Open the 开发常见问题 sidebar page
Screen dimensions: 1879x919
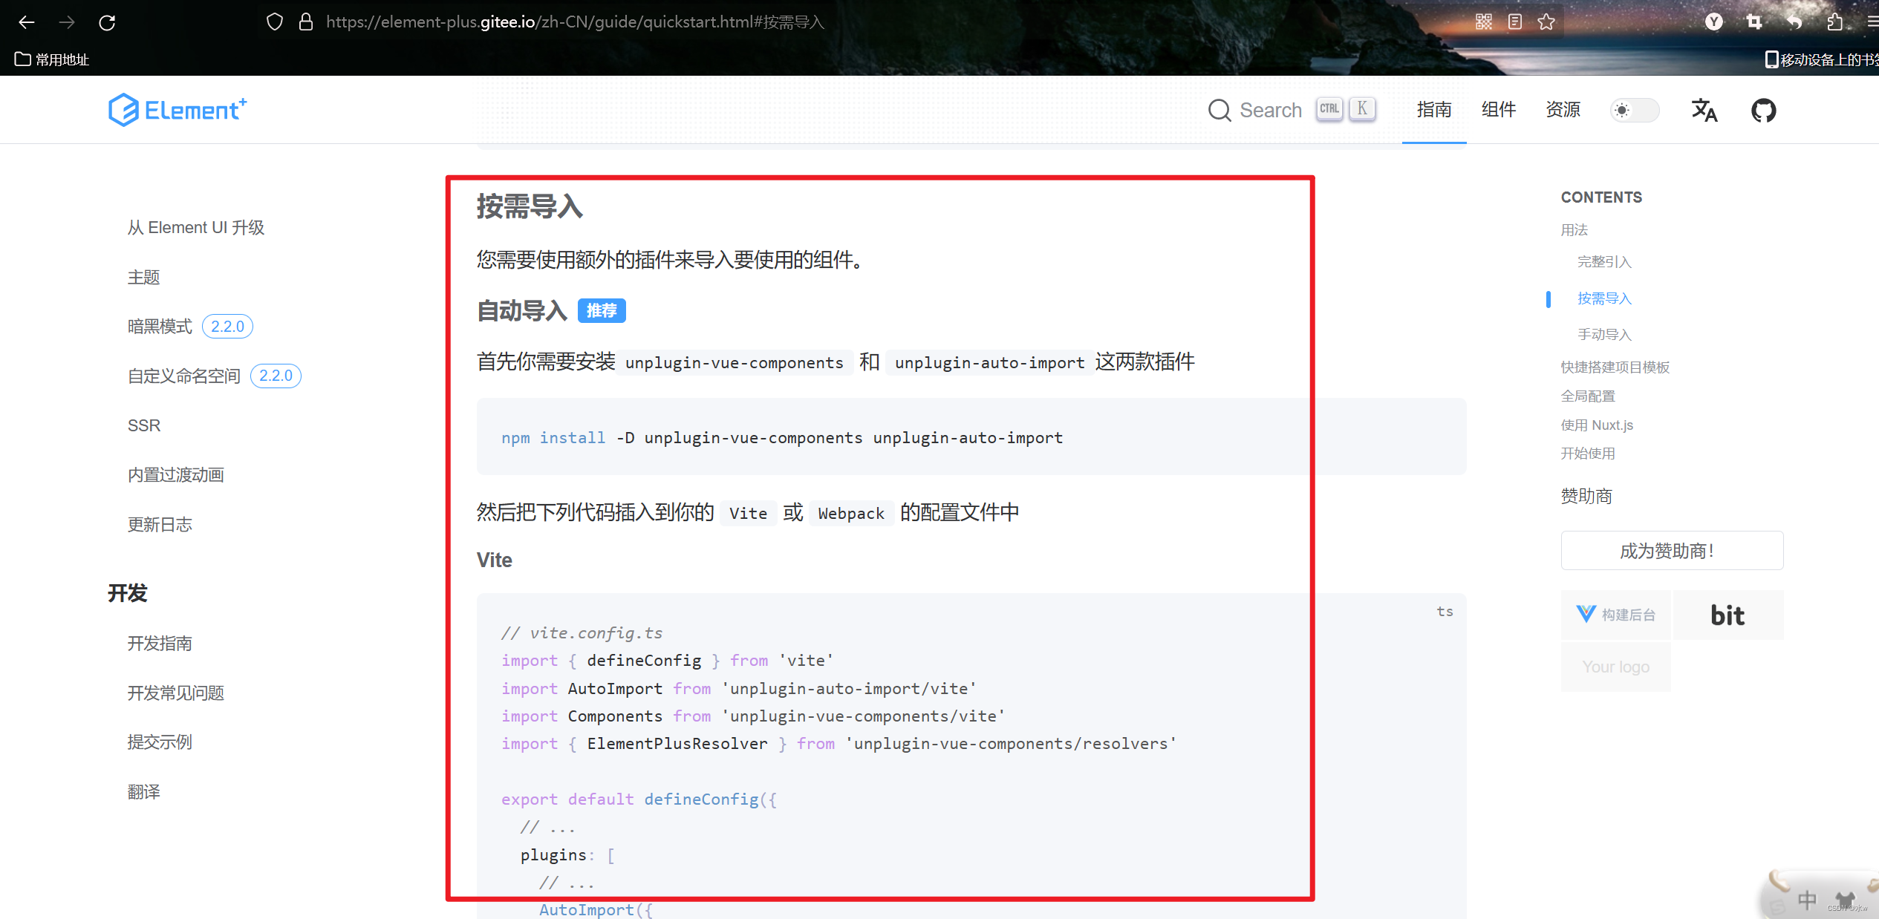click(176, 693)
